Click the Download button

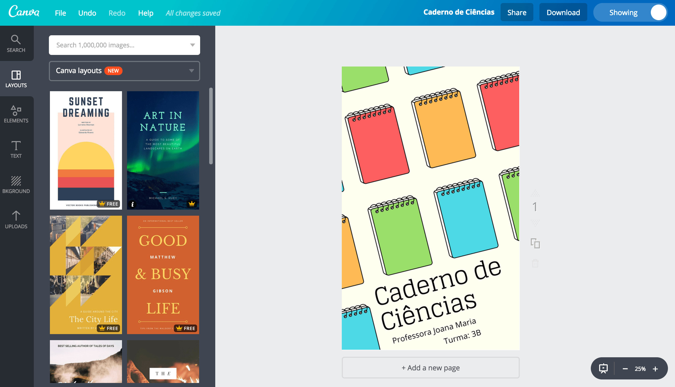(563, 12)
